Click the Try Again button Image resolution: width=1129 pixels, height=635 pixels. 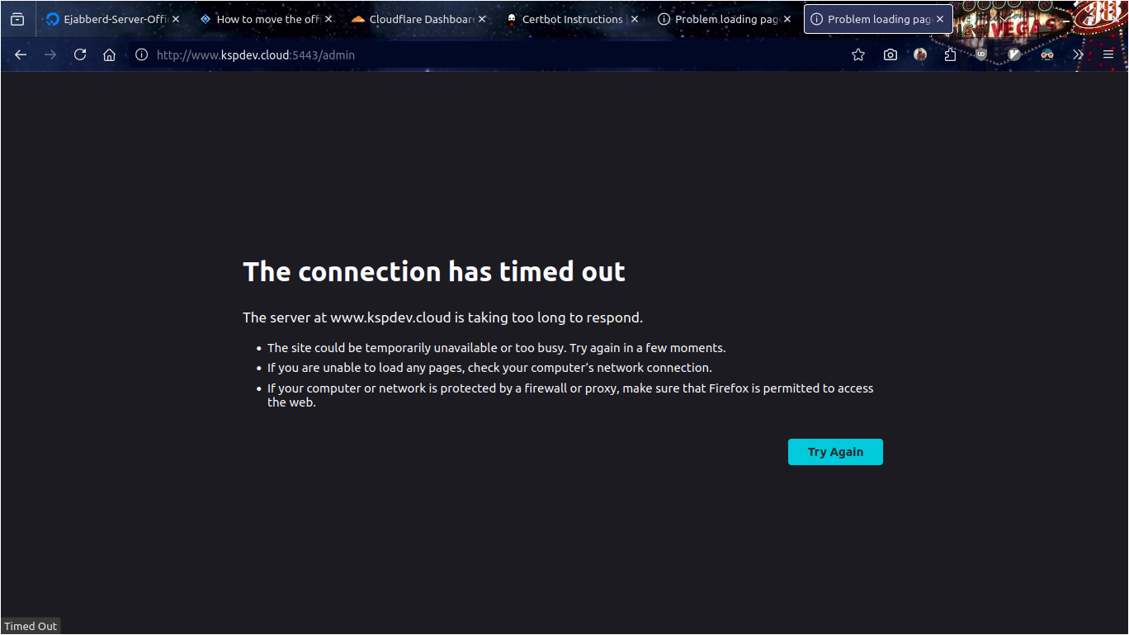tap(835, 452)
